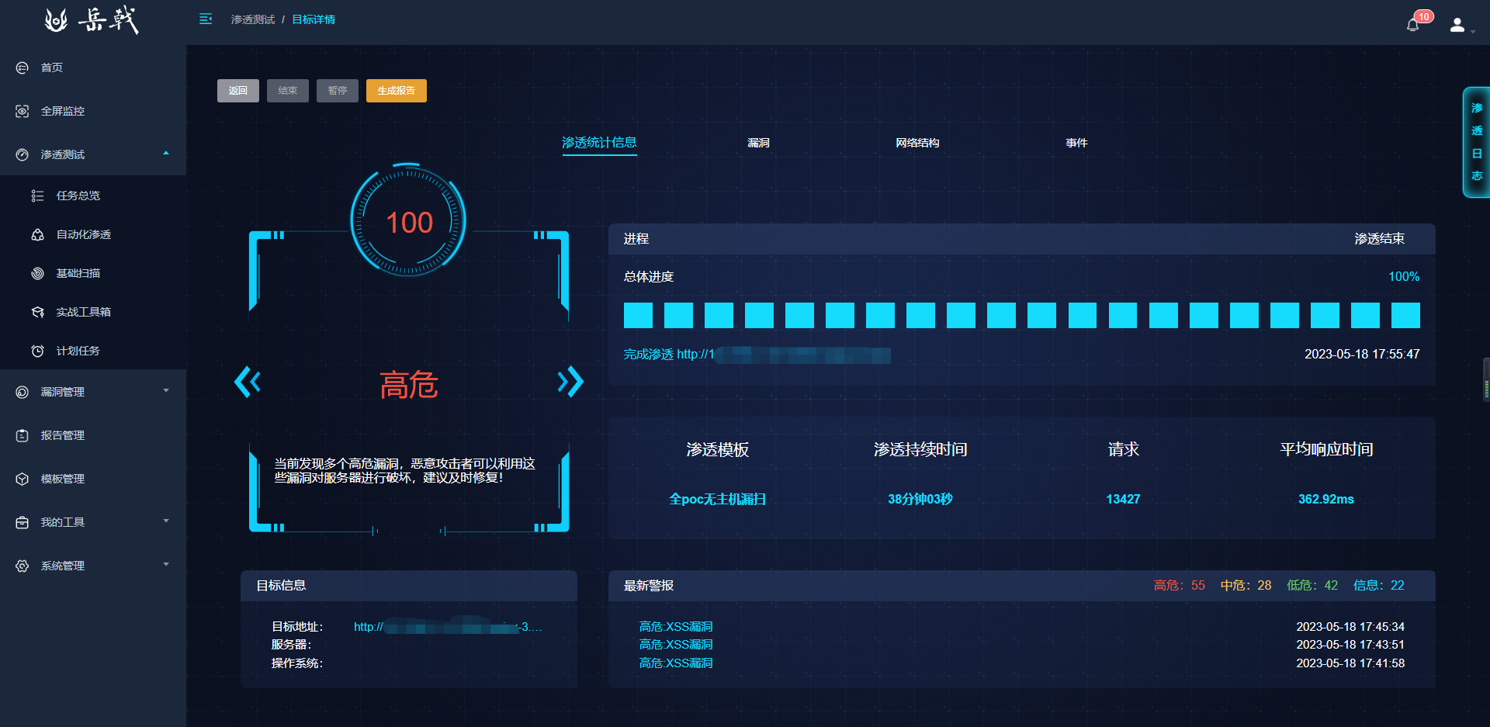Open 首页 home in the sidebar
This screenshot has width=1490, height=727.
point(52,68)
